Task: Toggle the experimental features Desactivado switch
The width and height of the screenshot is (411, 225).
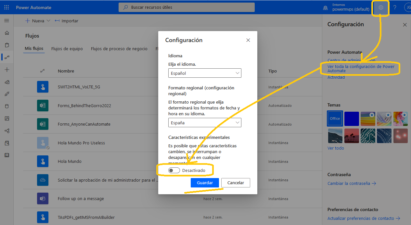Action: (x=174, y=171)
